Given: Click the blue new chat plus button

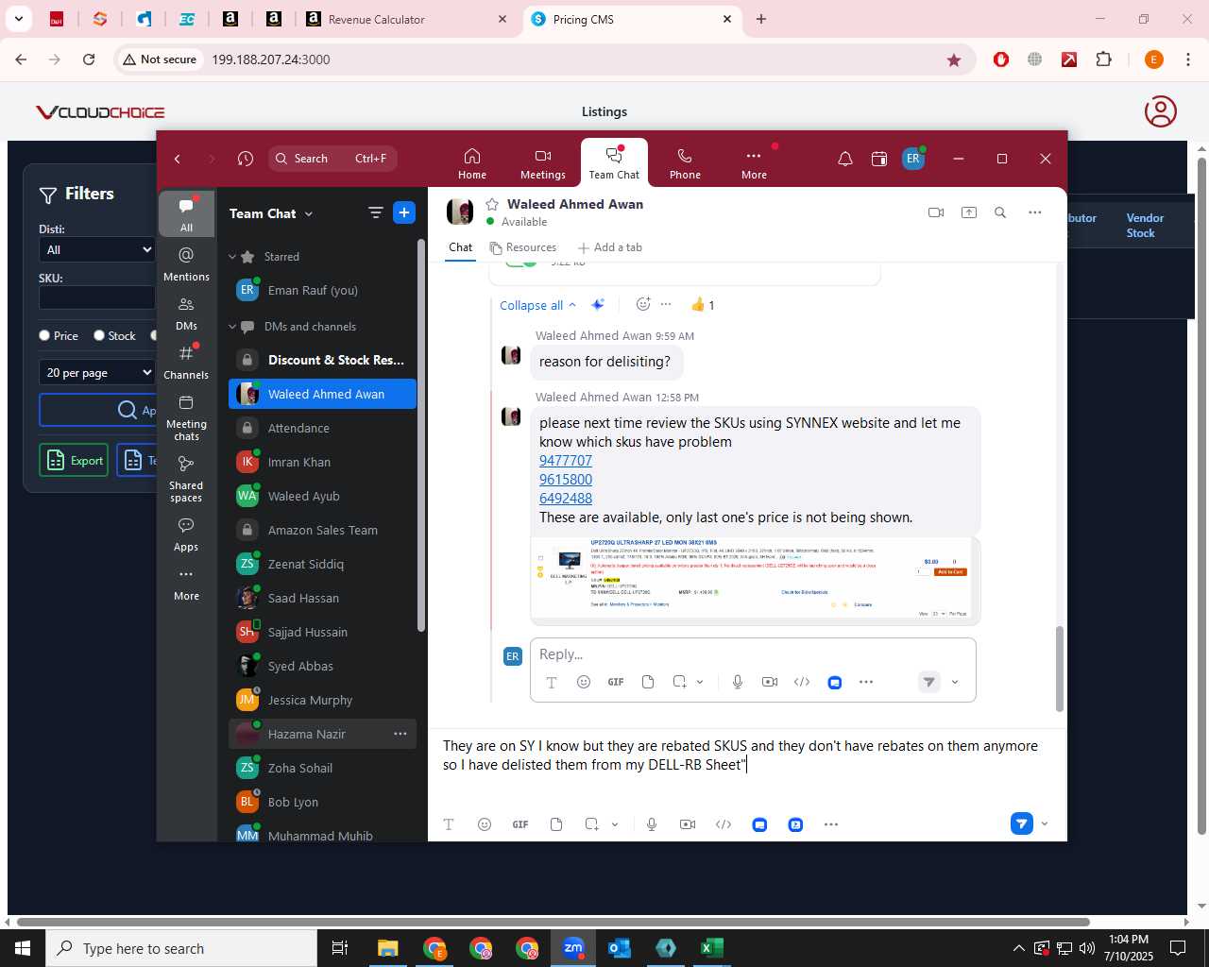Looking at the screenshot, I should (404, 212).
